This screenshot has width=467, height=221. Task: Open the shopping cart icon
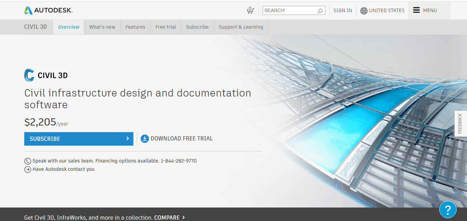(x=250, y=10)
